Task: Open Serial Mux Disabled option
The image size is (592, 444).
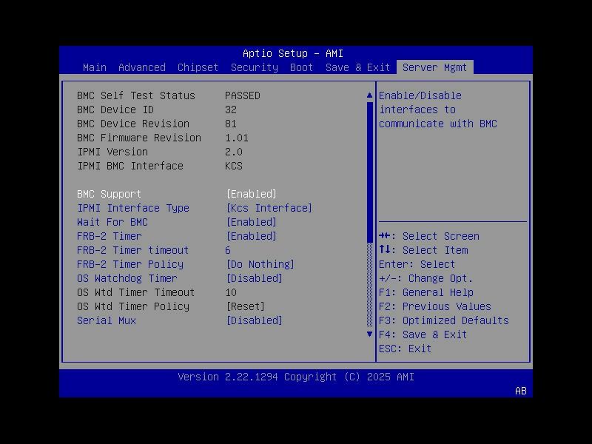Action: [x=254, y=320]
